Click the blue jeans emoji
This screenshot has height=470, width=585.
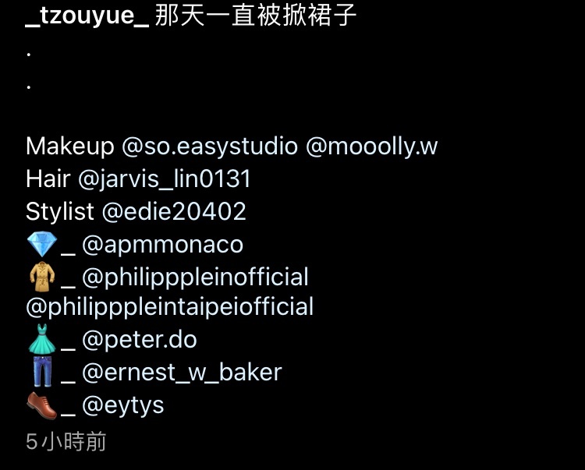(x=42, y=371)
